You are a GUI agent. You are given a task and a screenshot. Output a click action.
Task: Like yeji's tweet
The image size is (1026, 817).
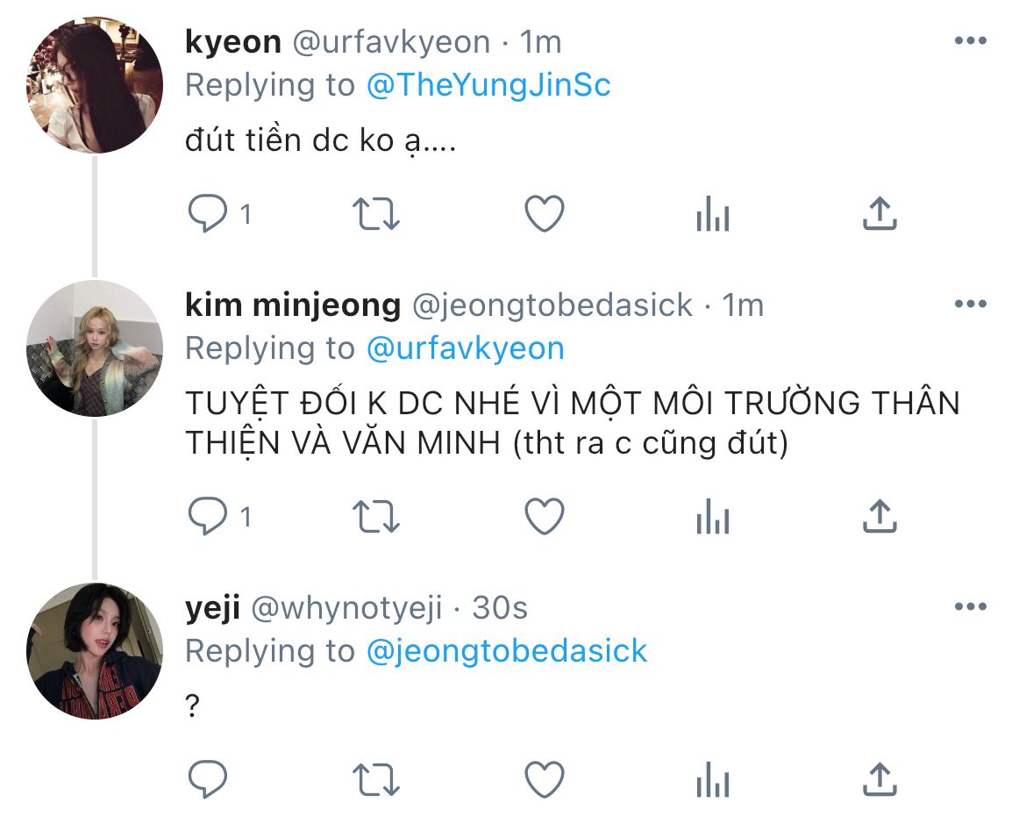545,779
